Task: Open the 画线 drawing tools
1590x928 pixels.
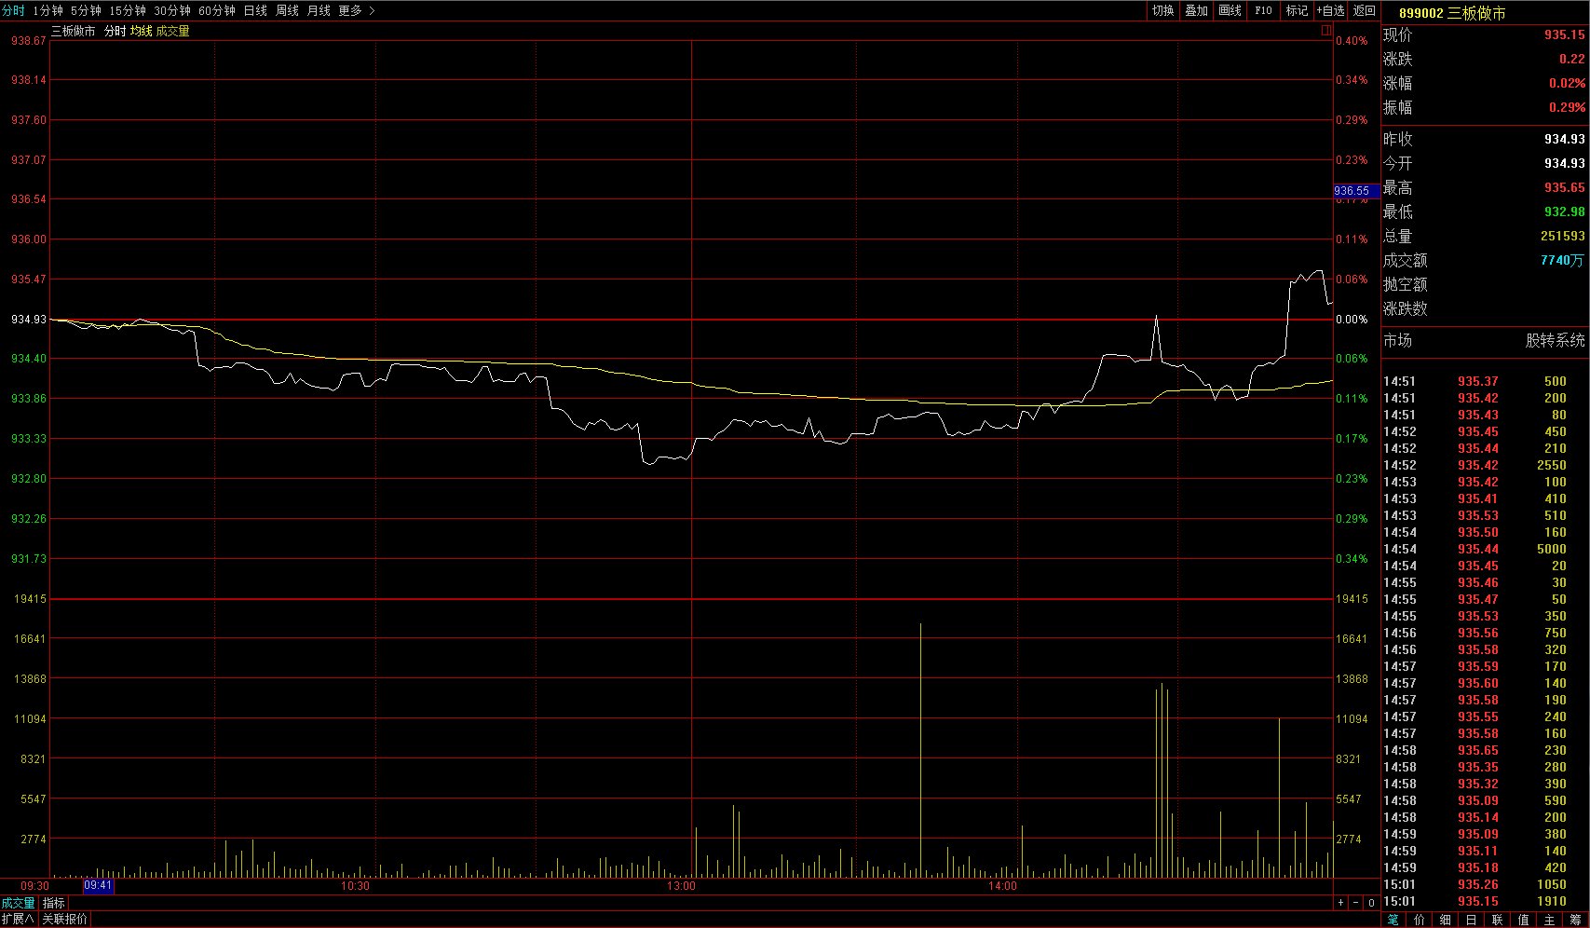Action: point(1230,10)
